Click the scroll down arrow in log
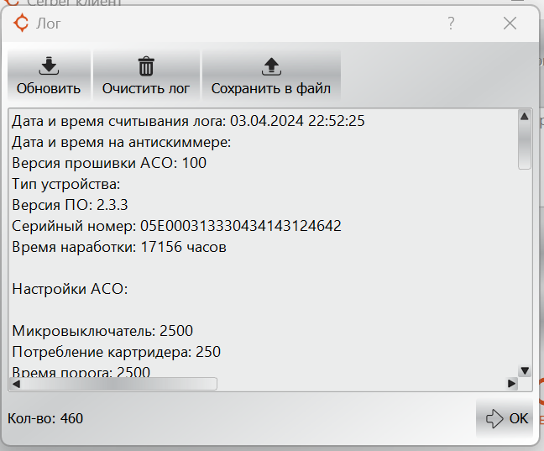The image size is (544, 451). click(x=525, y=371)
